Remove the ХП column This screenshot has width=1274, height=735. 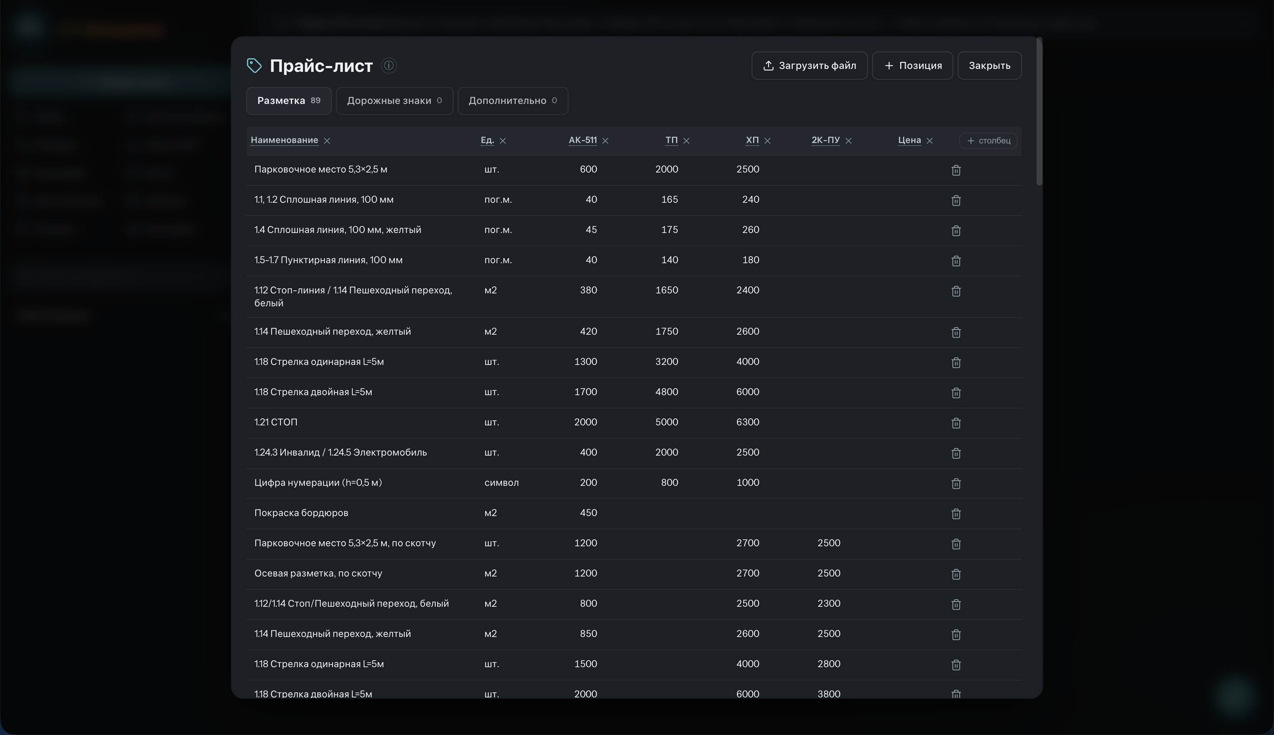point(768,141)
